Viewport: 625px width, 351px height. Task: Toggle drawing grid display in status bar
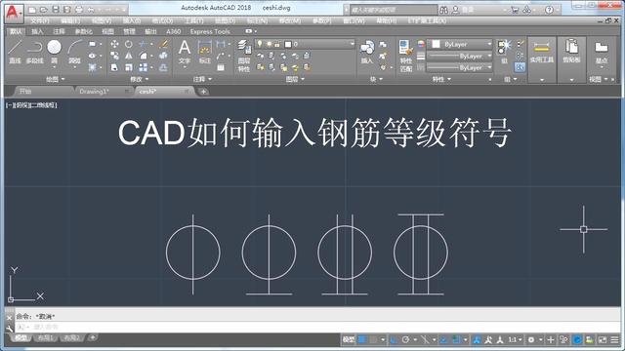click(362, 339)
